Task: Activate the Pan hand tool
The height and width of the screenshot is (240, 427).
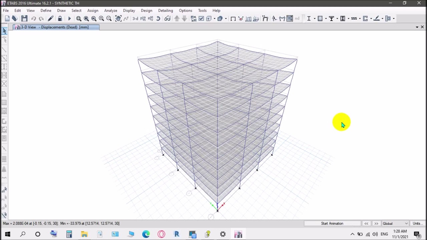Action: [118, 19]
